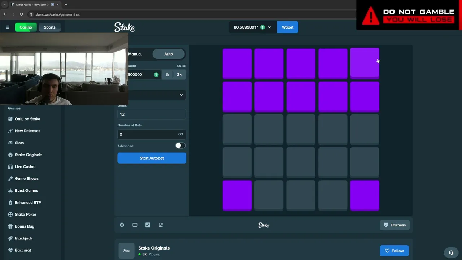The height and width of the screenshot is (260, 462).
Task: Click the Bonus Buy gift icon
Action: [10, 226]
